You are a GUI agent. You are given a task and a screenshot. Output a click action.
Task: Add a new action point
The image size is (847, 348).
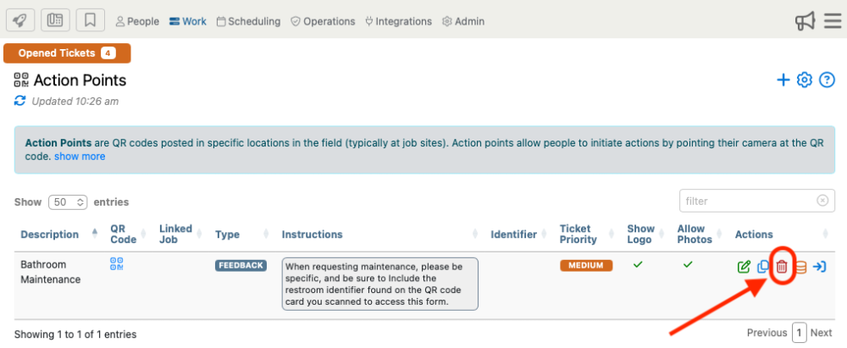[x=783, y=80]
